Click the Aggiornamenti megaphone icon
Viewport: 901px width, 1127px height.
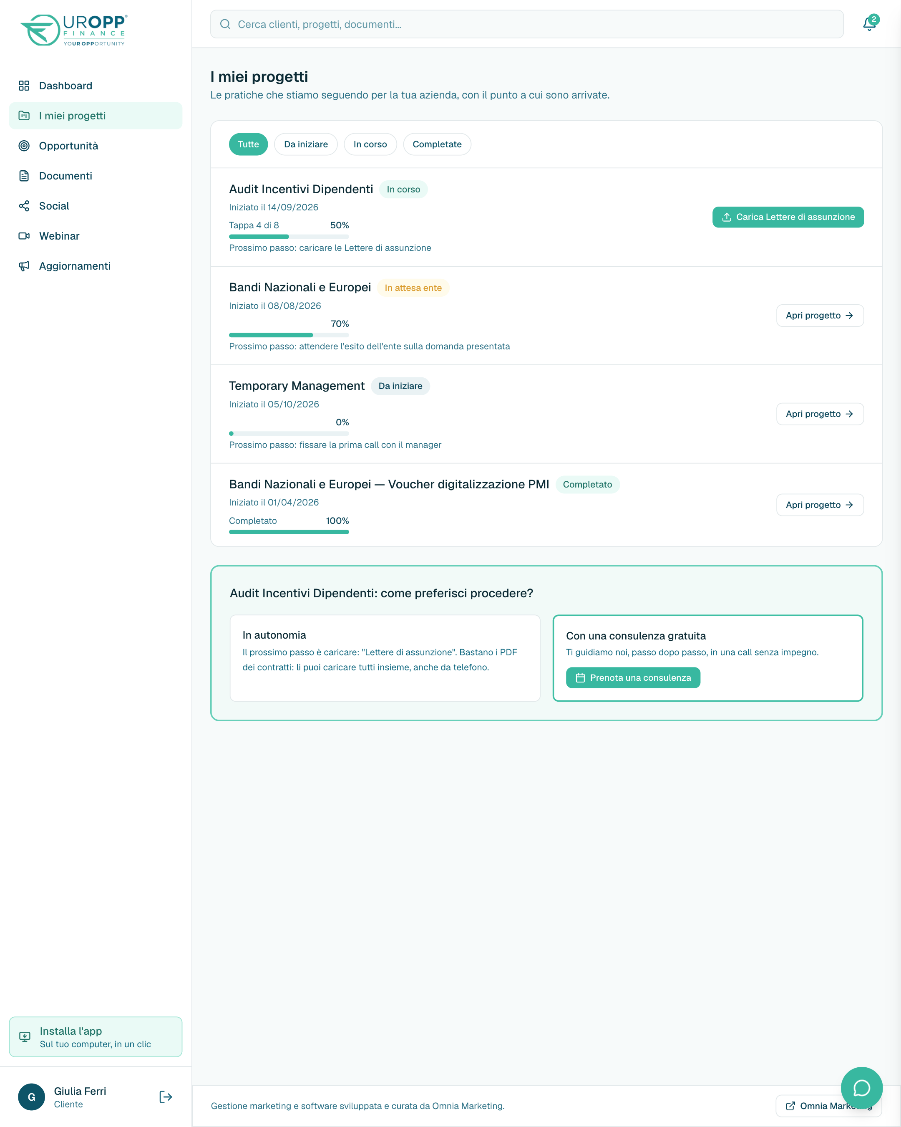24,266
